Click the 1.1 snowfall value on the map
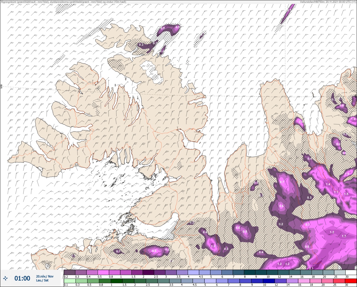 pyautogui.click(x=336, y=192)
